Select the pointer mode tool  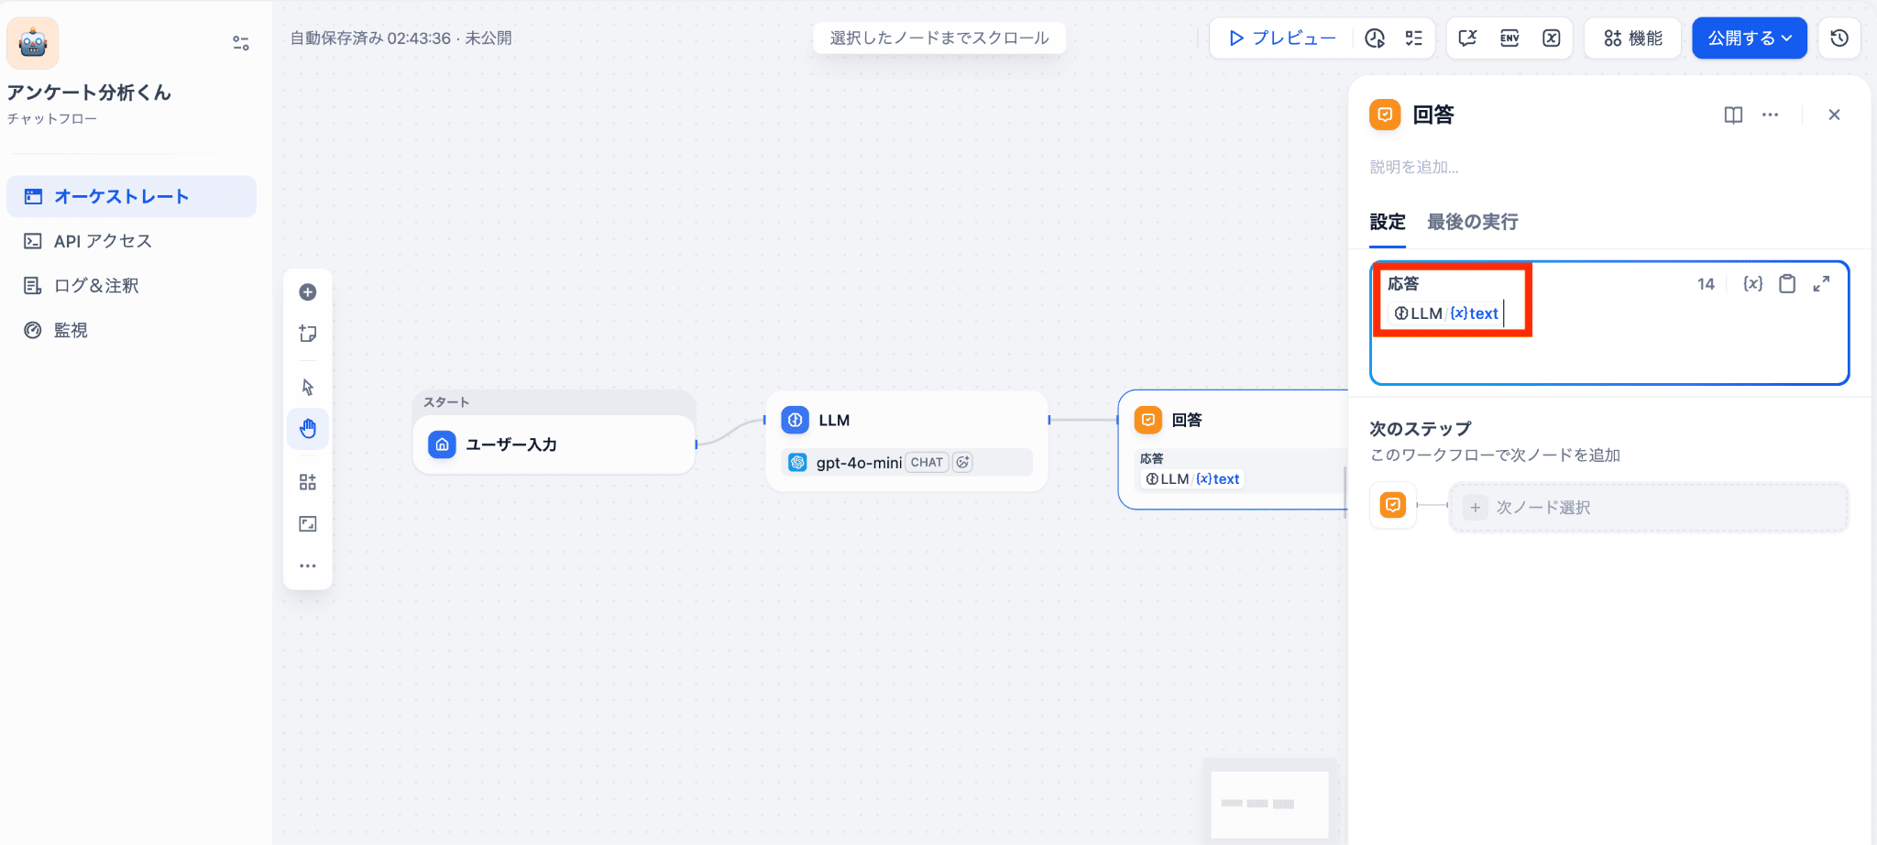point(308,387)
